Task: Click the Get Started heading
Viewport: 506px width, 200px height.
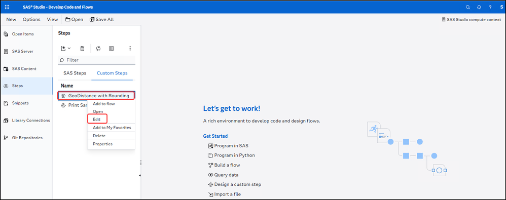Action: (x=215, y=136)
